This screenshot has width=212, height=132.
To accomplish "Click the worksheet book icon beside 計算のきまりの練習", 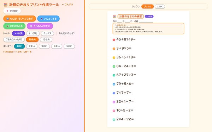I will click(x=114, y=17).
